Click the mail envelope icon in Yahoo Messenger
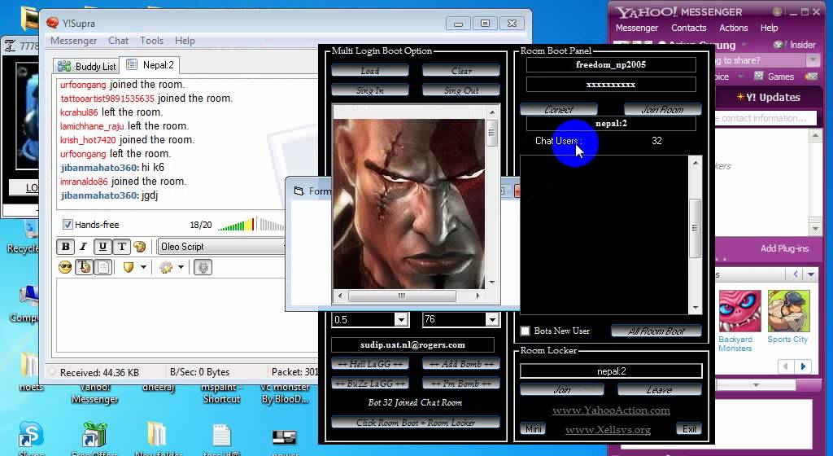This screenshot has width=833, height=456. [811, 76]
